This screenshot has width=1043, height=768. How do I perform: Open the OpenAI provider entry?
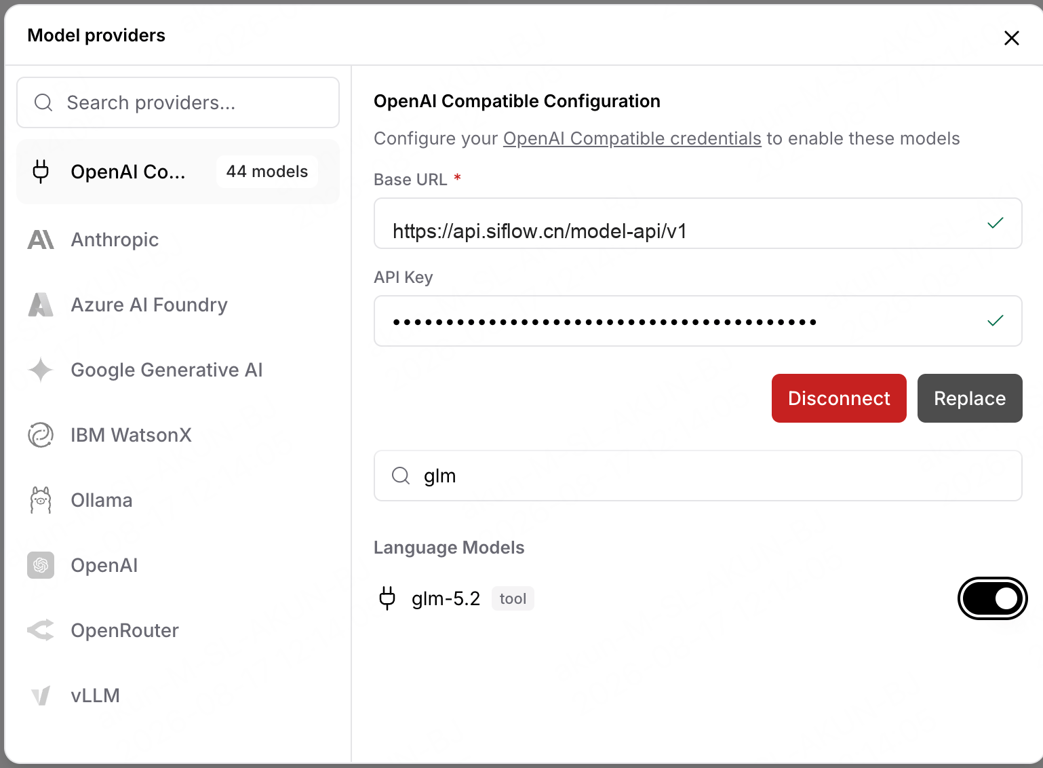(178, 565)
